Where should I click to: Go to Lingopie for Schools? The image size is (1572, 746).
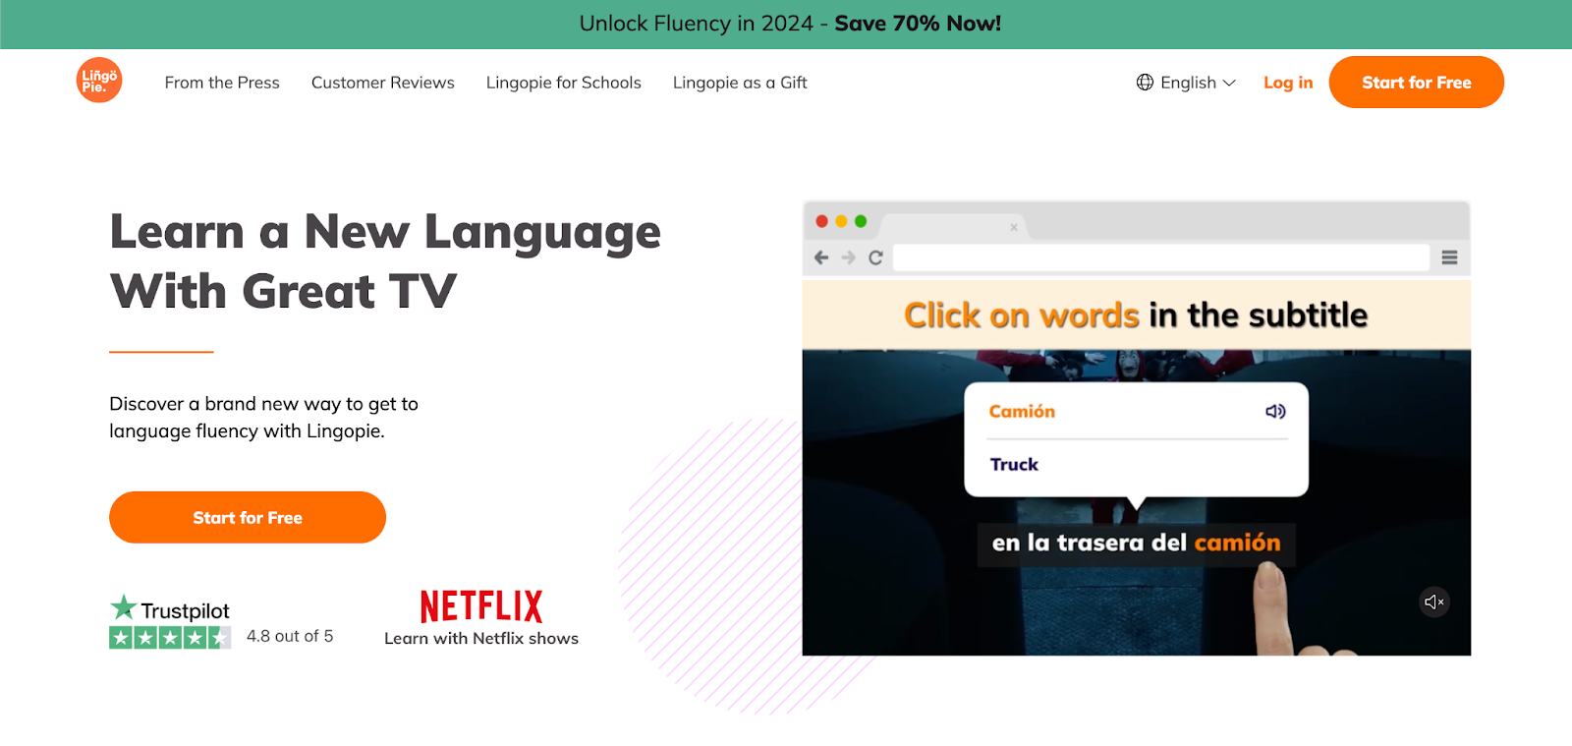564,83
